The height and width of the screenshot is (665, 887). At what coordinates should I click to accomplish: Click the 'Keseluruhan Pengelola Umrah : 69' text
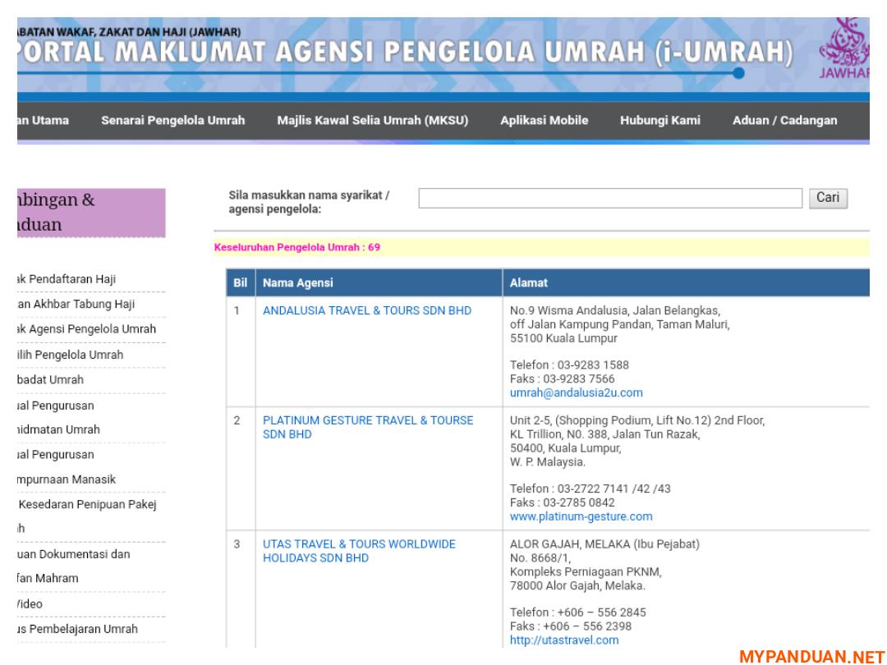pyautogui.click(x=297, y=247)
